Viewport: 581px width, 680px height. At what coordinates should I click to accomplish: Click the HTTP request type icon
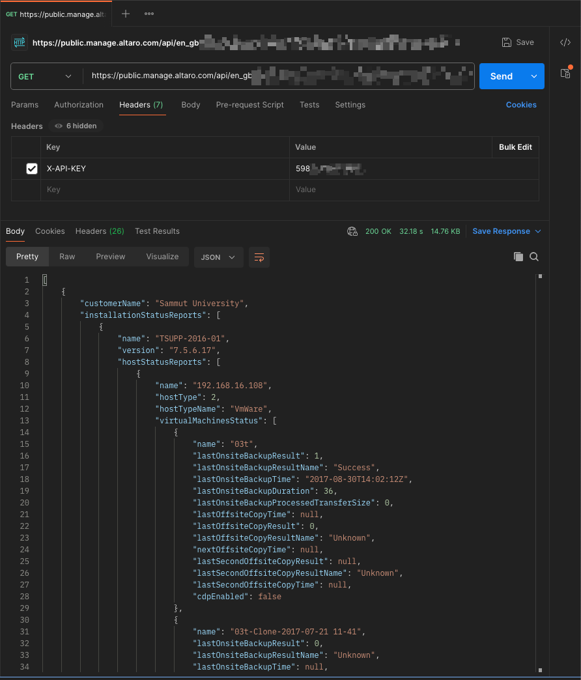tap(20, 42)
